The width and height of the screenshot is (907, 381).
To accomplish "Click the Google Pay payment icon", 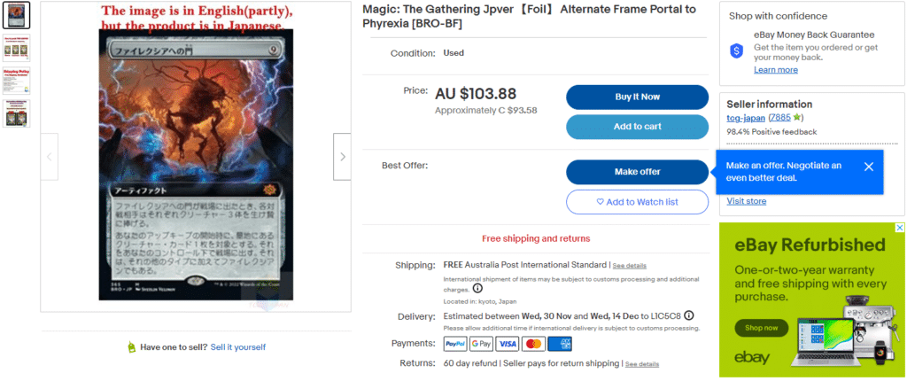I will (481, 343).
